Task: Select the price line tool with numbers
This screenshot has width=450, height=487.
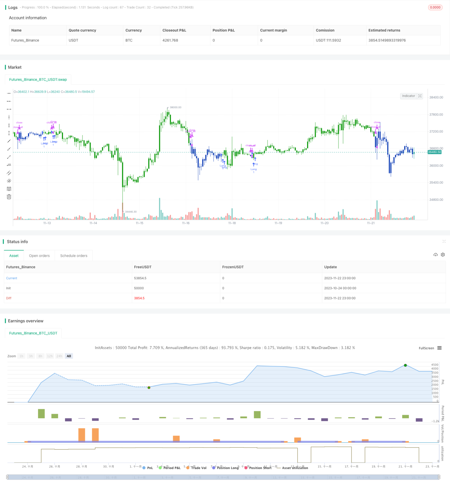Action: [9, 165]
